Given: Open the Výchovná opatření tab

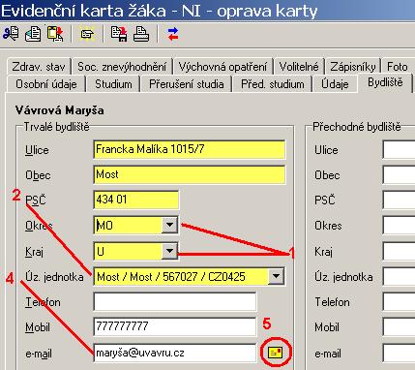Looking at the screenshot, I should coord(222,67).
